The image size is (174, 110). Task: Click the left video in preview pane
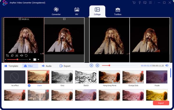[x=109, y=40]
